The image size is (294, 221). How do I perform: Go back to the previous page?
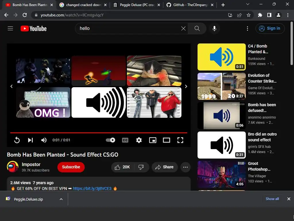(x=6, y=15)
